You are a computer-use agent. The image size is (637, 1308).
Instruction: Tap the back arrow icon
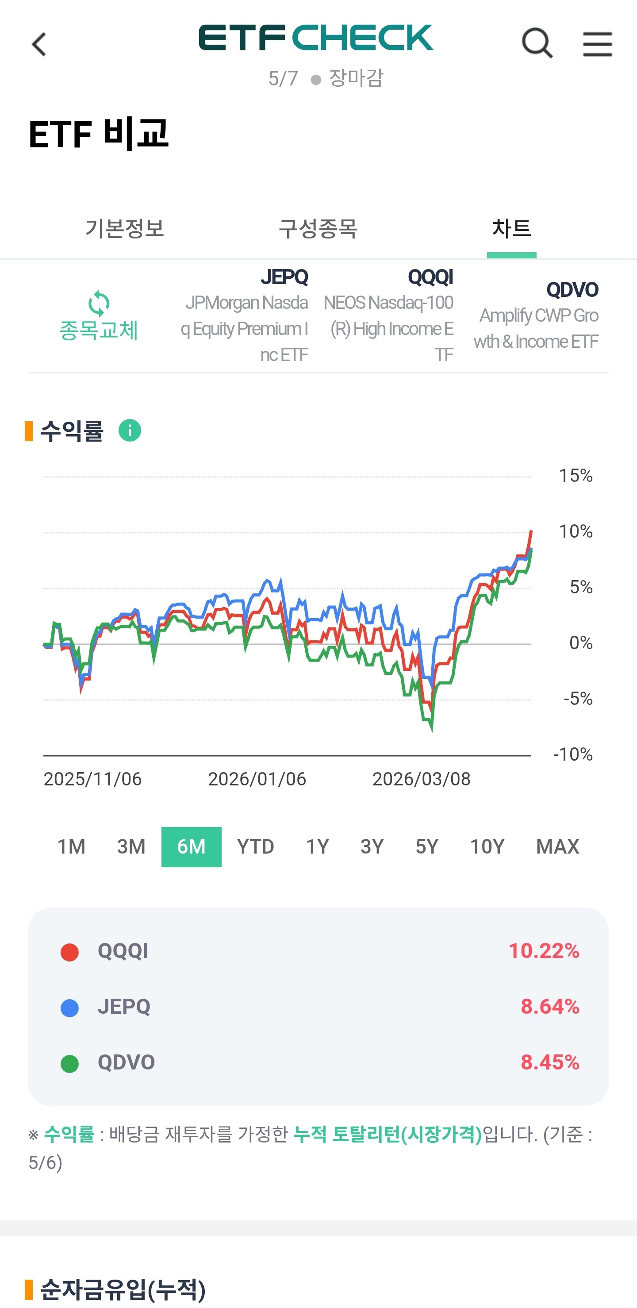pos(39,44)
